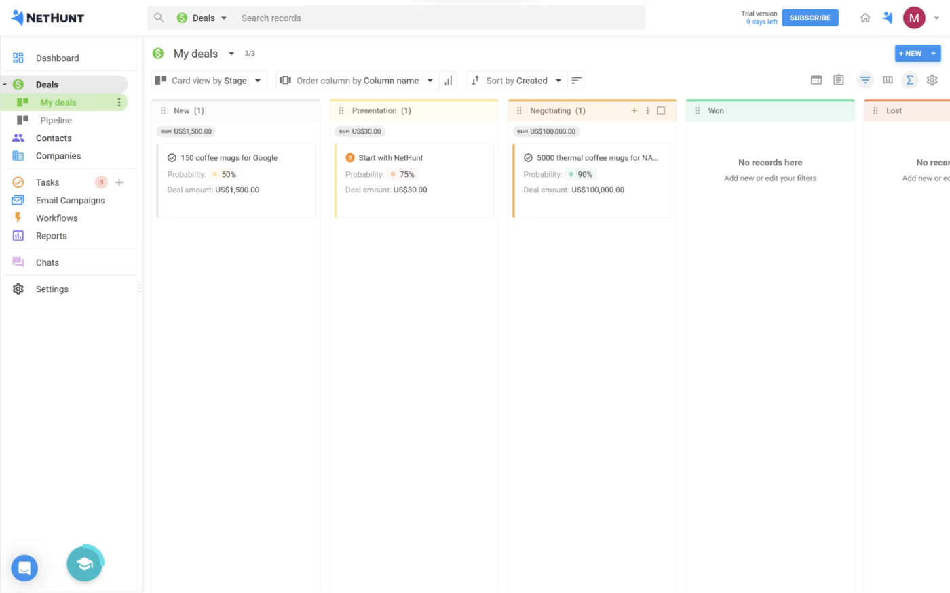950x593 pixels.
Task: Open the NEW button dropdown arrow
Action: (934, 54)
